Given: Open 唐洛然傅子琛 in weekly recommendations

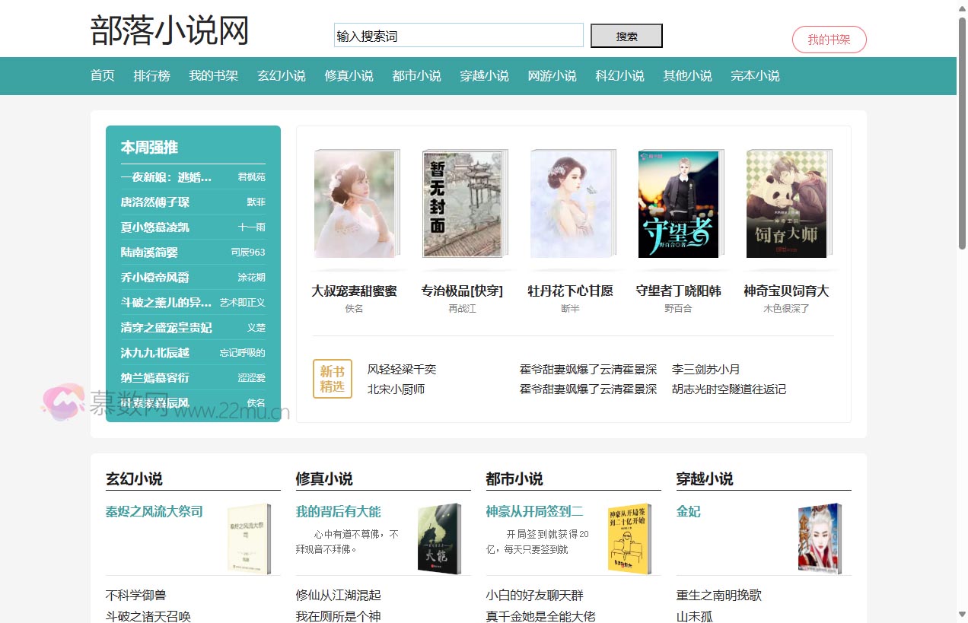Looking at the screenshot, I should coord(155,202).
